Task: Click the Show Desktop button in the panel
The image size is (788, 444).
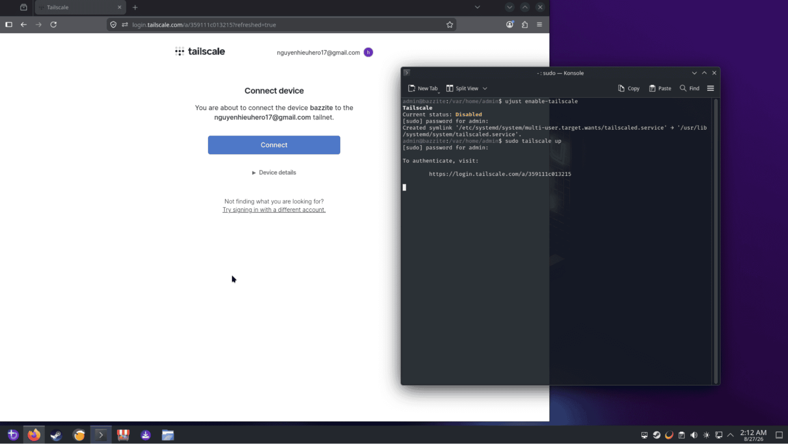Action: click(779, 435)
